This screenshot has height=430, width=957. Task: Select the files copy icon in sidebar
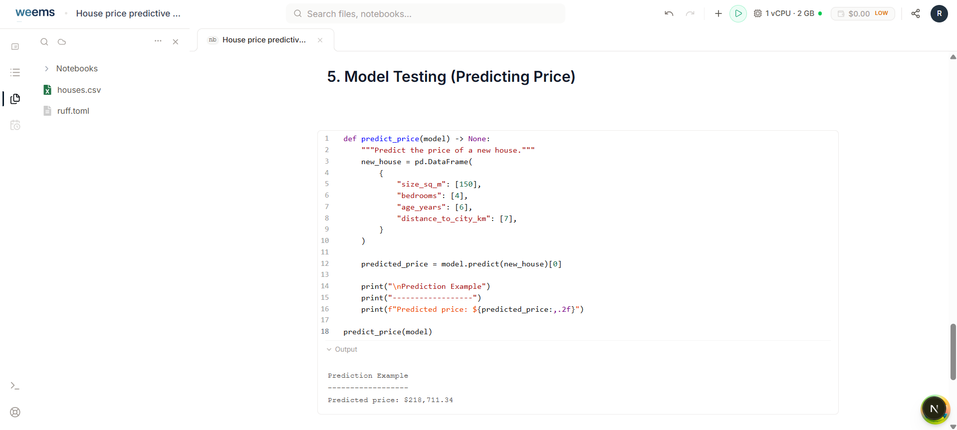[15, 99]
